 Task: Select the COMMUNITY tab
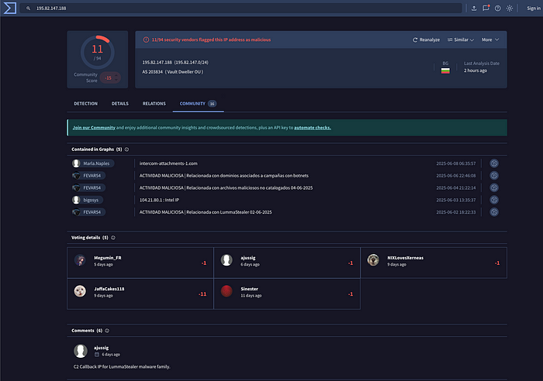pyautogui.click(x=198, y=104)
